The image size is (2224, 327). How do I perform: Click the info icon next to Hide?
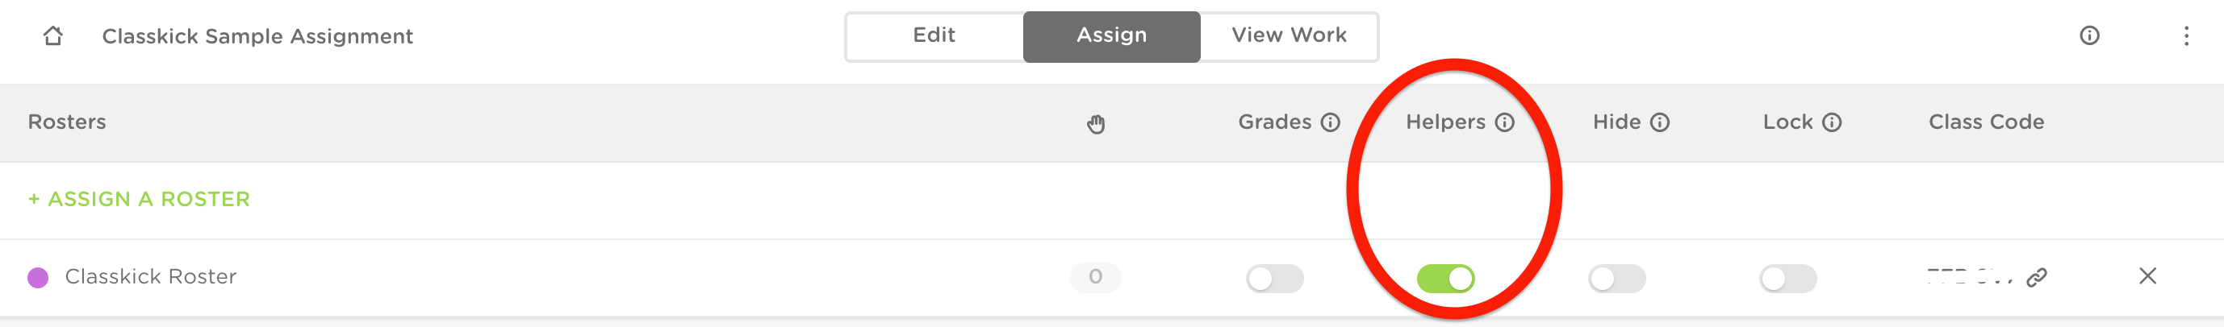(x=1659, y=122)
